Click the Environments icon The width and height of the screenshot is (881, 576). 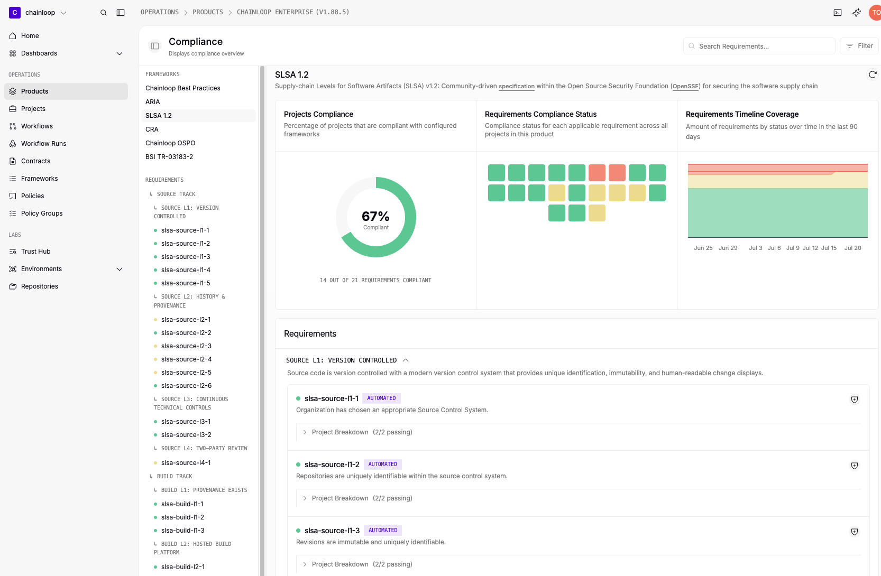click(x=13, y=269)
